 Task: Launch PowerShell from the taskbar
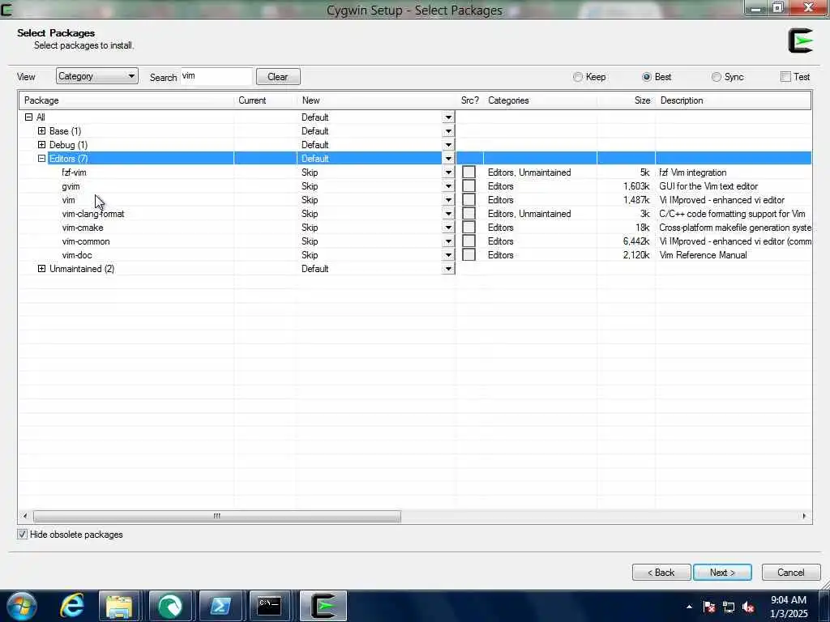coord(220,606)
